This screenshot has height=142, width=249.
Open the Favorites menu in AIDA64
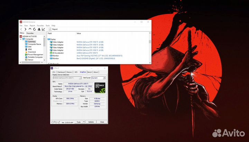[40, 26]
